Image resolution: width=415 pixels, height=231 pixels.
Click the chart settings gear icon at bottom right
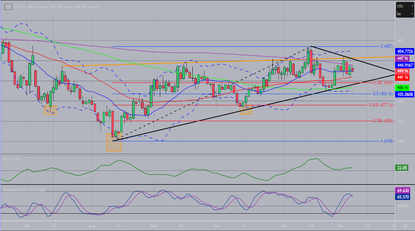click(405, 226)
